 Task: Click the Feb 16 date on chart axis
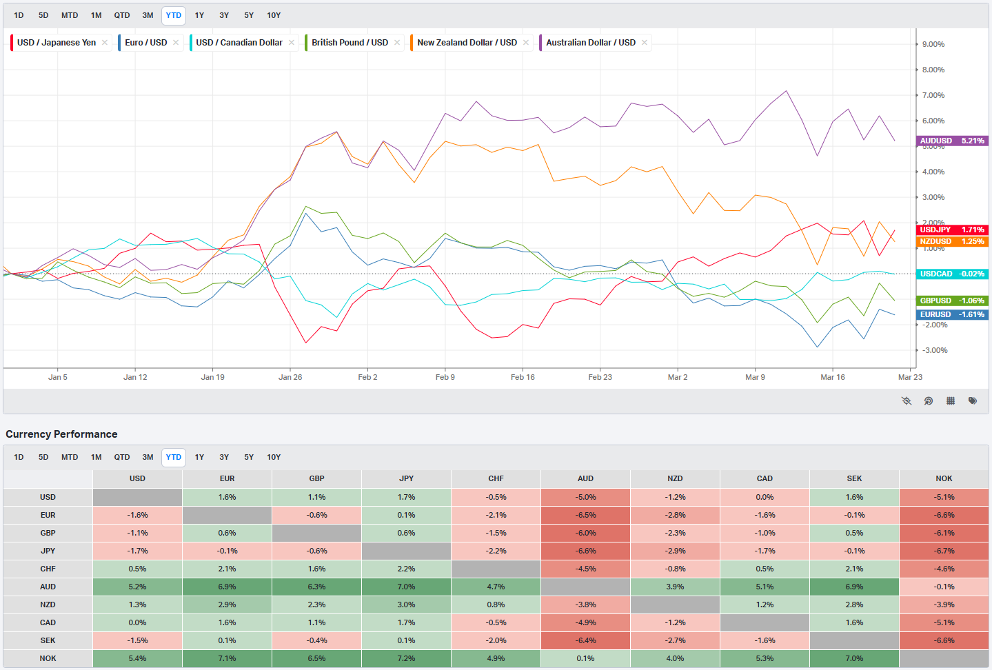pos(523,377)
